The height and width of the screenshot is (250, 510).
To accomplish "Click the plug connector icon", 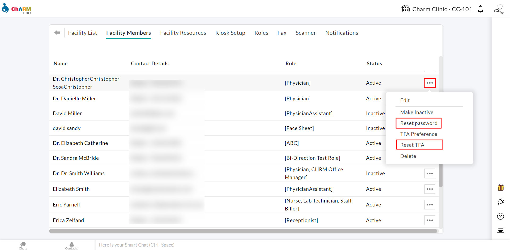I will click(x=501, y=202).
